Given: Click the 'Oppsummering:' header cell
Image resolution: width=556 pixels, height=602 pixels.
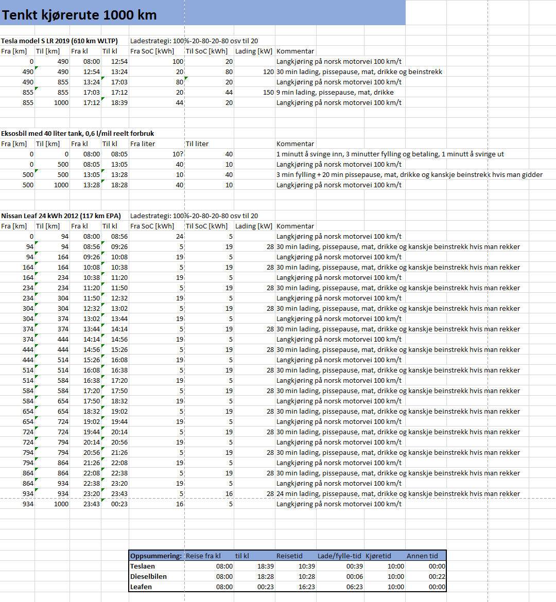Looking at the screenshot, I should tap(156, 556).
